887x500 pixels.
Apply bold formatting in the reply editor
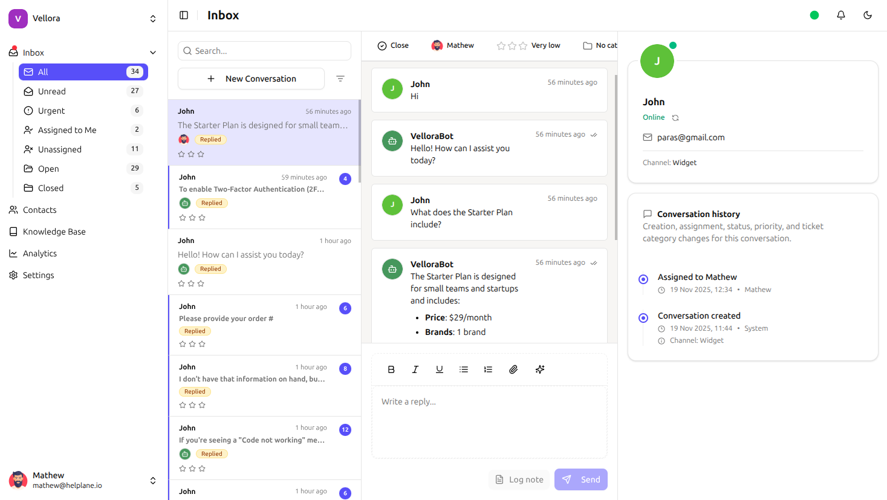click(391, 369)
